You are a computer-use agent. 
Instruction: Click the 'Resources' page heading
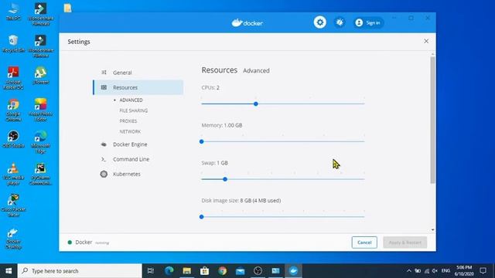click(220, 70)
